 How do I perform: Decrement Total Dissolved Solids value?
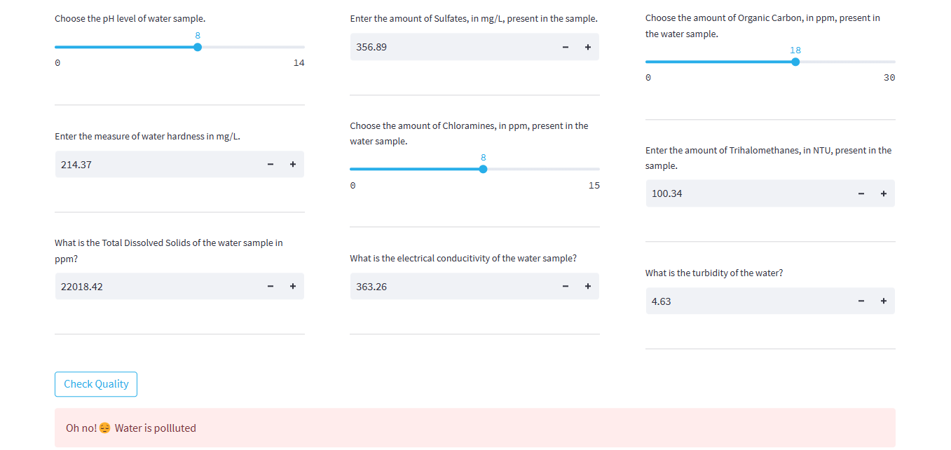tap(271, 286)
